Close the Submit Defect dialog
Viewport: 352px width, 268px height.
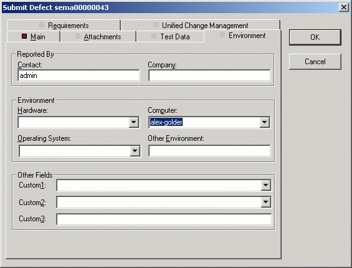point(344,7)
